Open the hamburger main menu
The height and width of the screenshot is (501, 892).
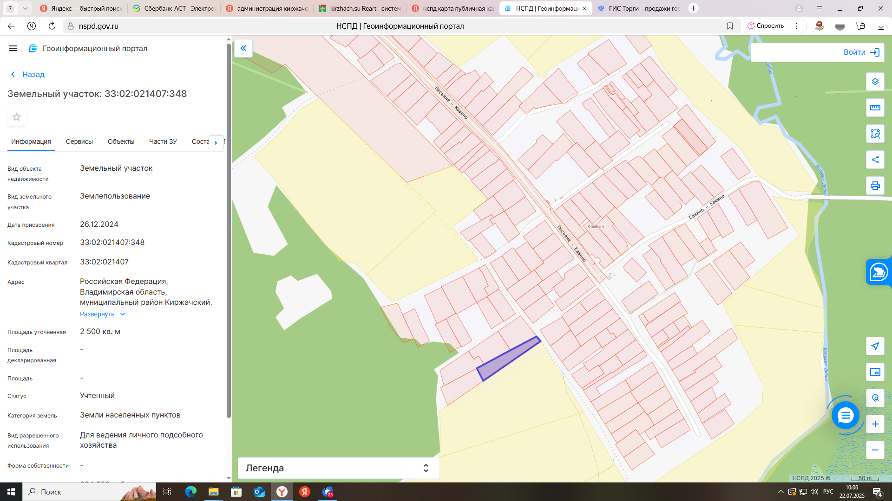pyautogui.click(x=13, y=48)
